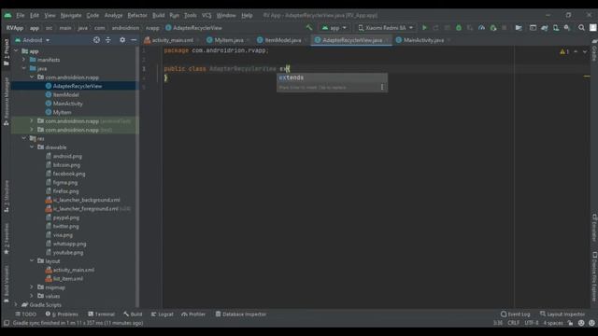Open the app run configuration dropdown
598x336 pixels.
335,28
